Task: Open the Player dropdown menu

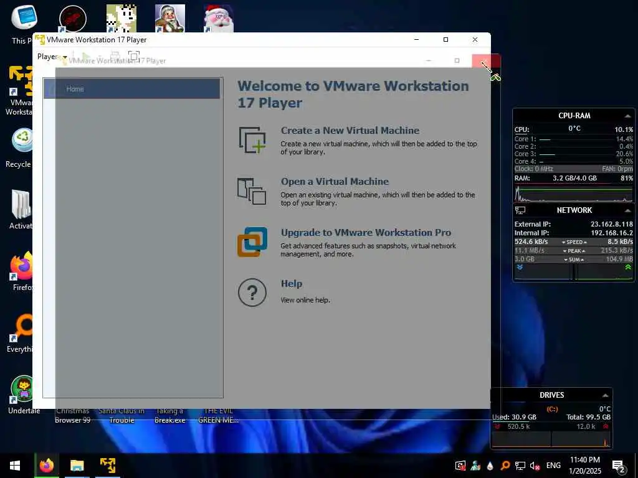Action: click(x=52, y=57)
